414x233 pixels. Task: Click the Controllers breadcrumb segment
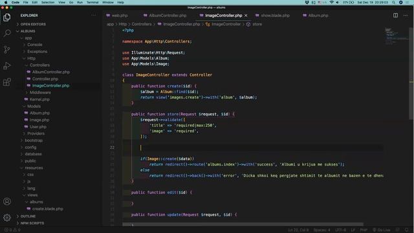coord(142,25)
